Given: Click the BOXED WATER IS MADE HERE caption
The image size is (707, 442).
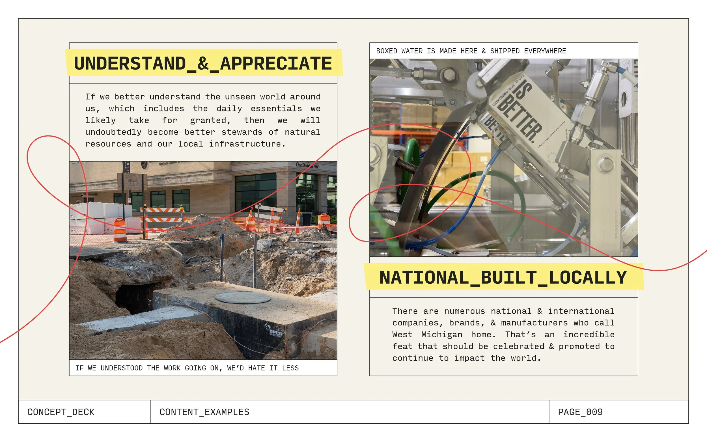Looking at the screenshot, I should coord(471,51).
